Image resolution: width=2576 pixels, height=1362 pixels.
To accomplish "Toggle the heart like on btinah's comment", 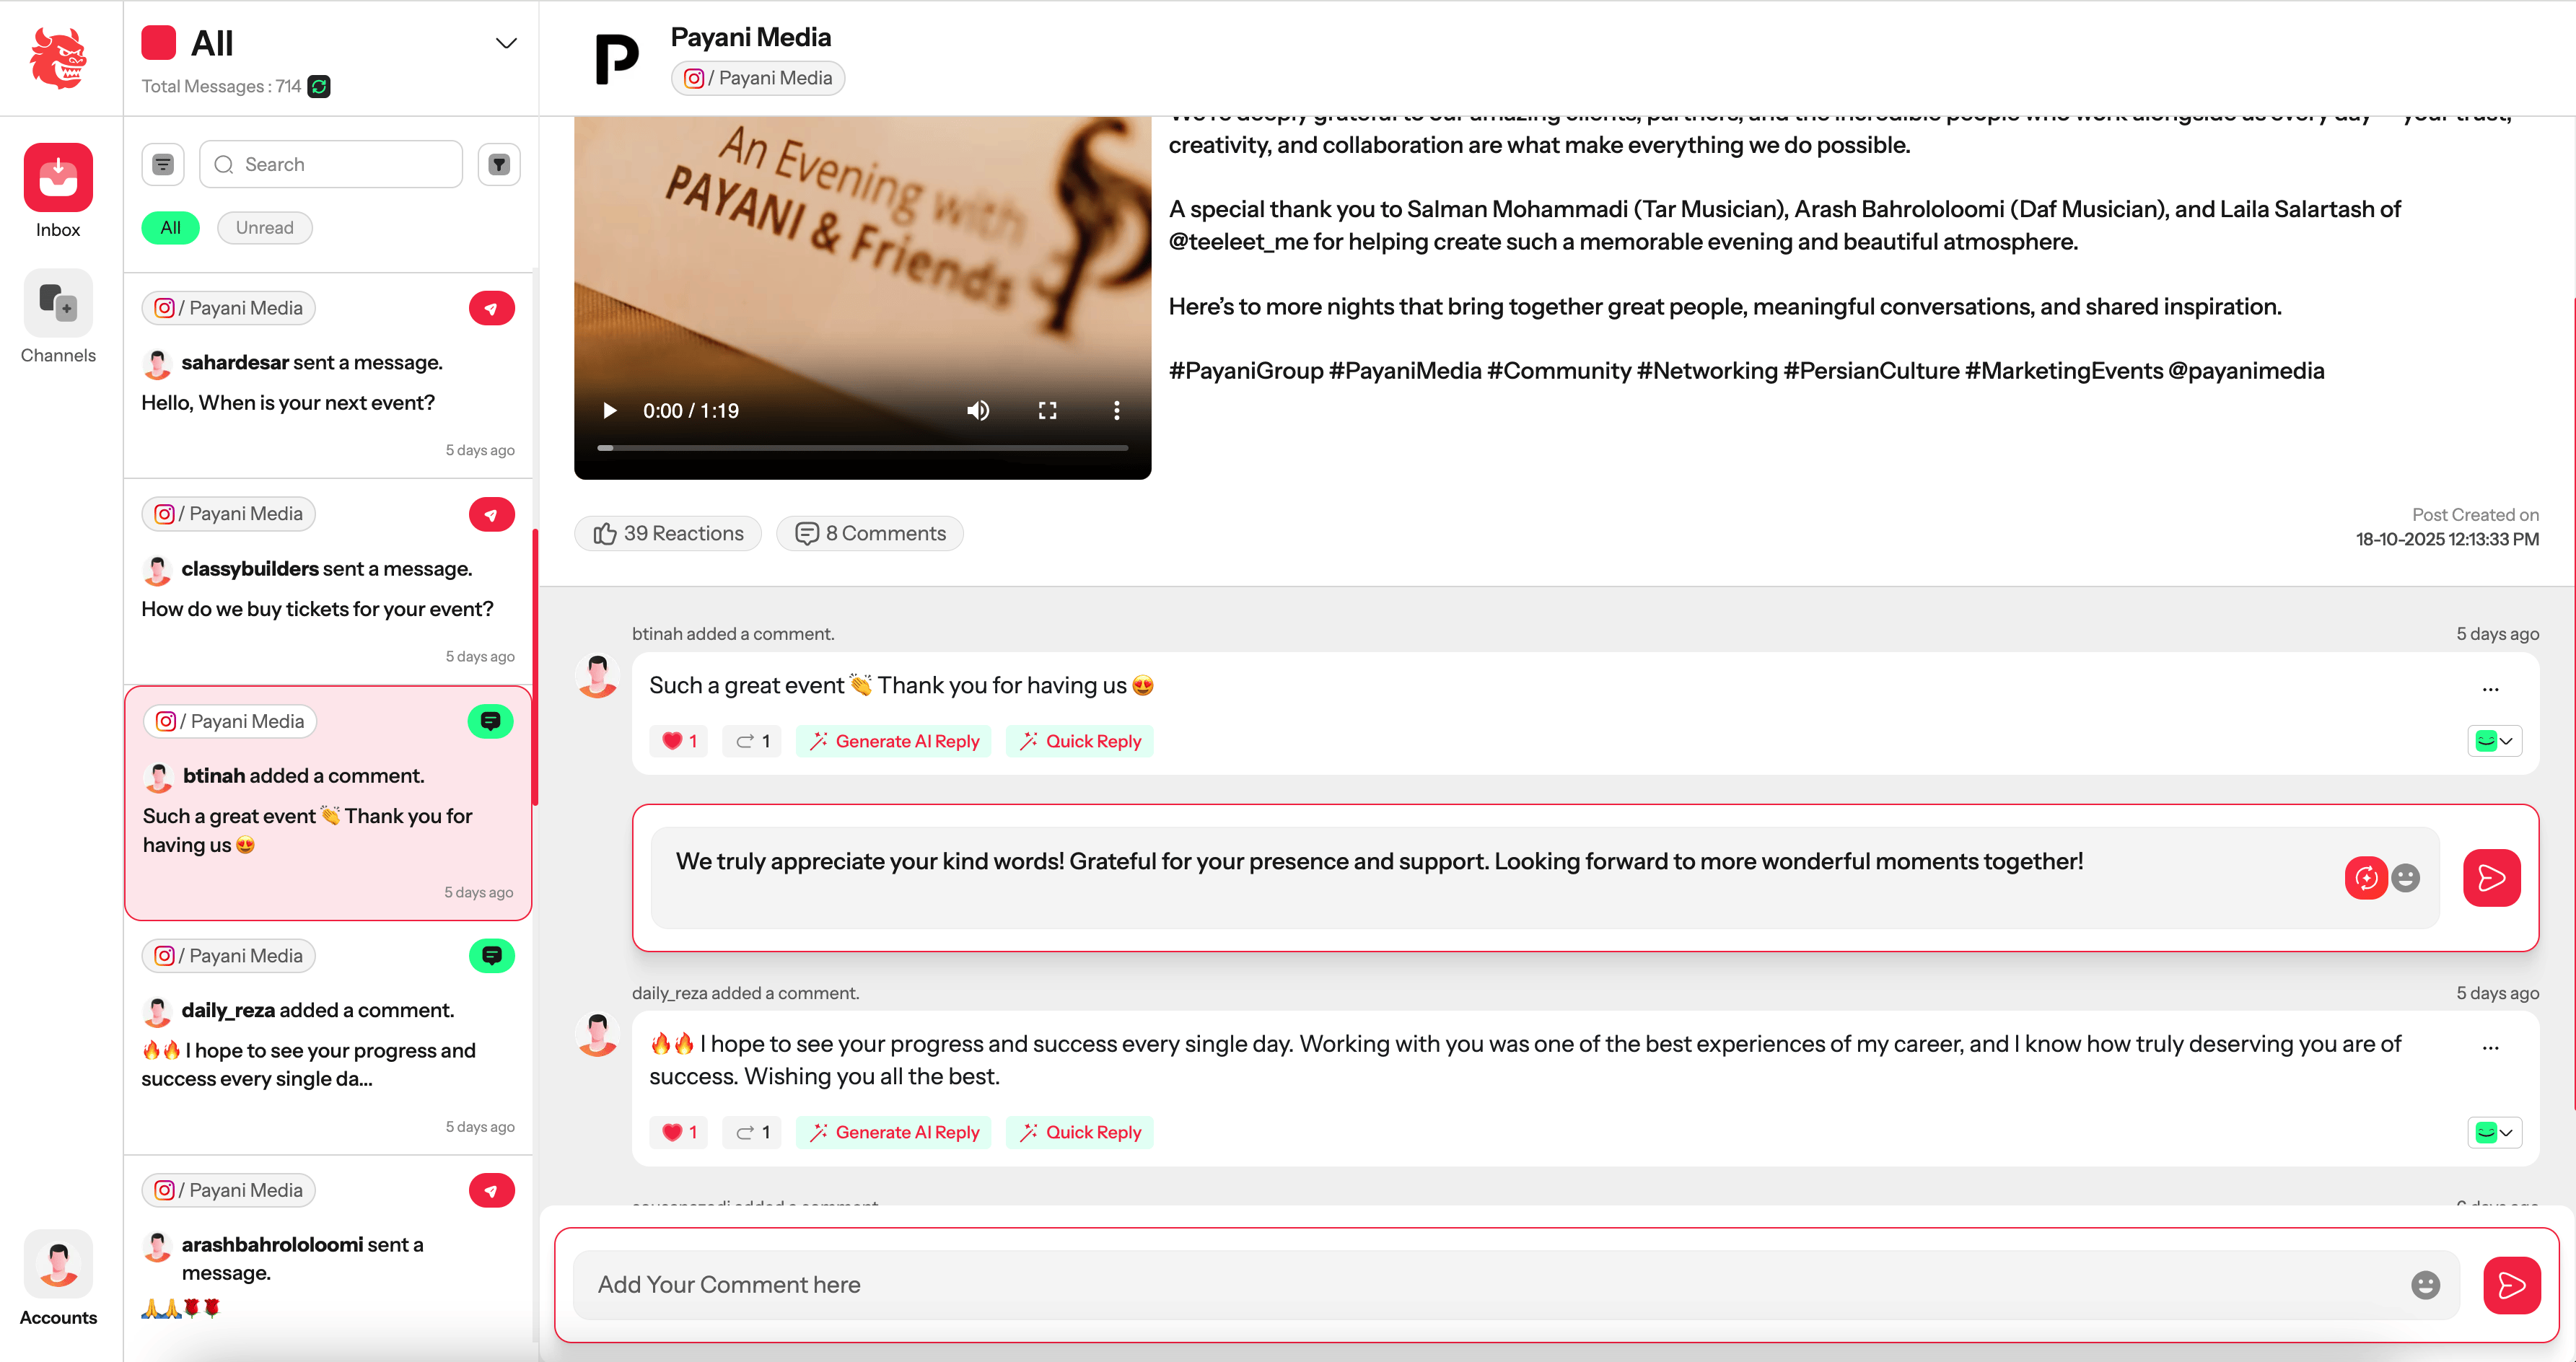I will (x=679, y=741).
